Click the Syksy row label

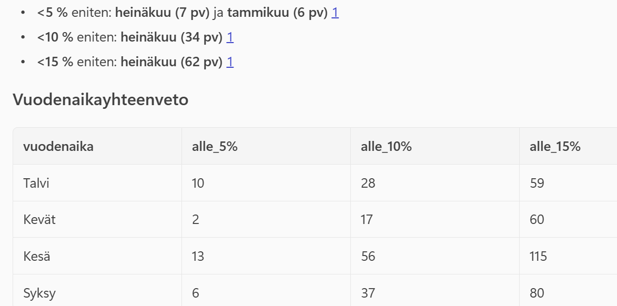pyautogui.click(x=39, y=293)
